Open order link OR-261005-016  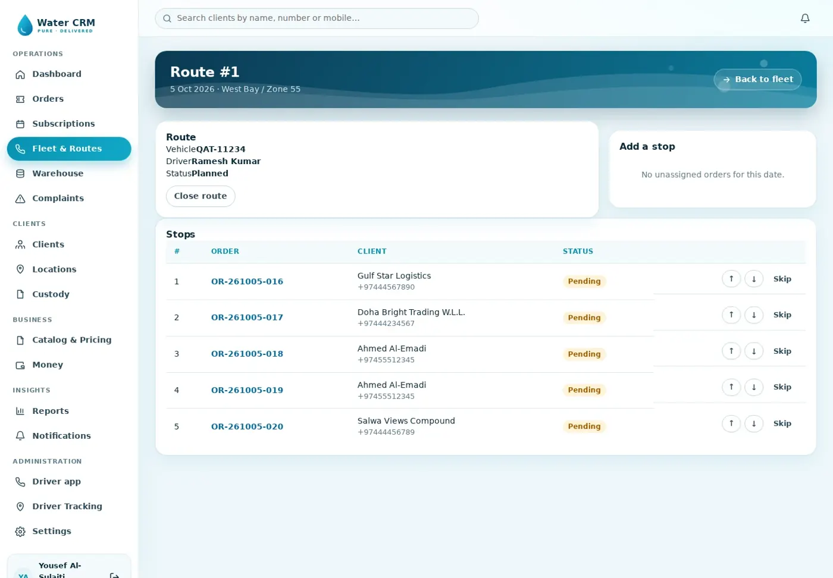pyautogui.click(x=247, y=281)
